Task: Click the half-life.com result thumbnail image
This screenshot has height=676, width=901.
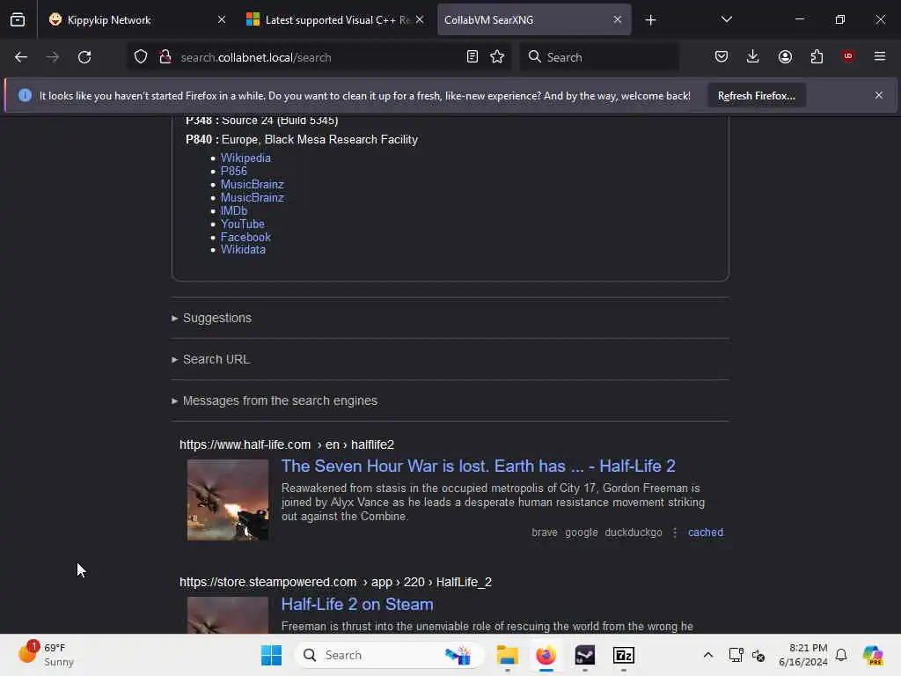Action: (x=228, y=500)
